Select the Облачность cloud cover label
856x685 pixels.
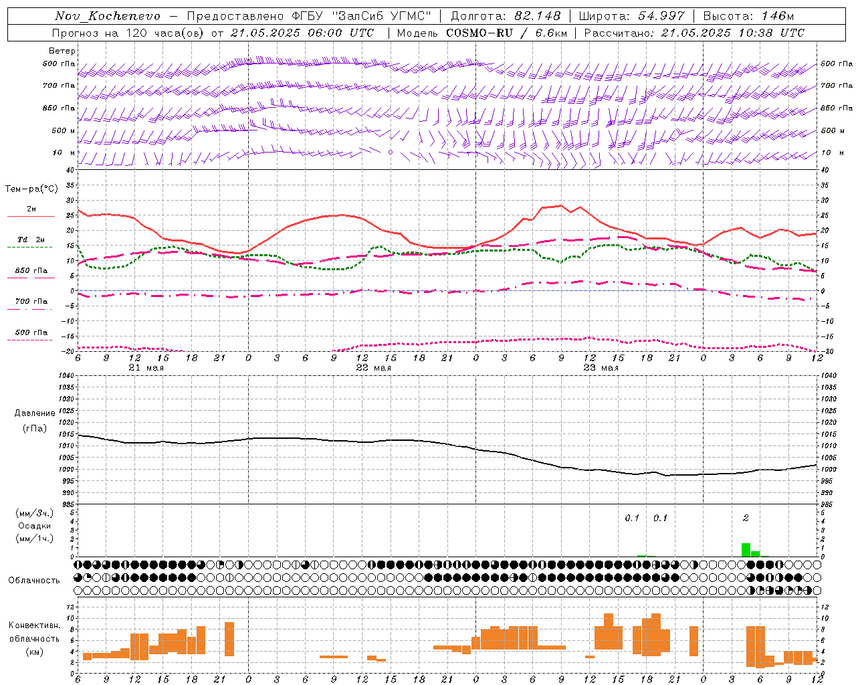tap(34, 580)
